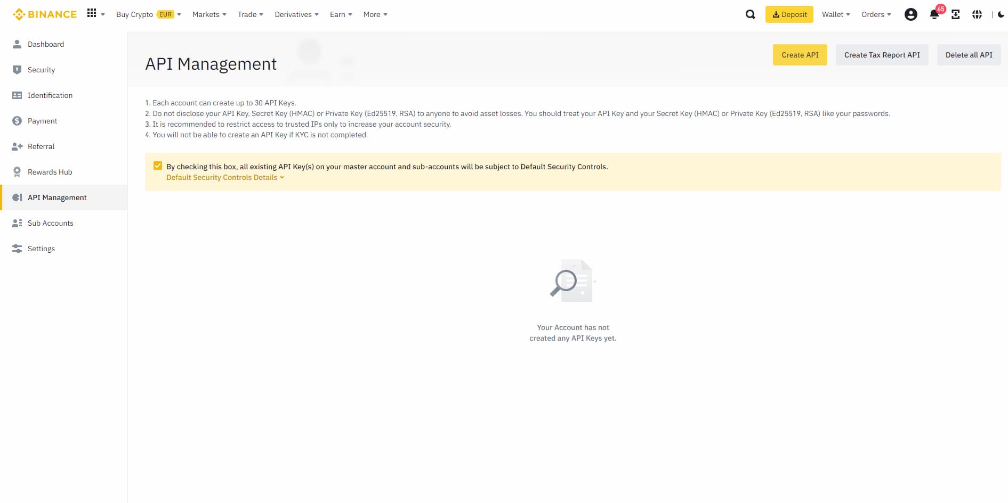Click the Create API button
The image size is (1008, 503).
800,55
